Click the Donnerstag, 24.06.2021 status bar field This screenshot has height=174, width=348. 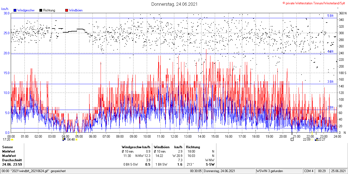pos(229,171)
